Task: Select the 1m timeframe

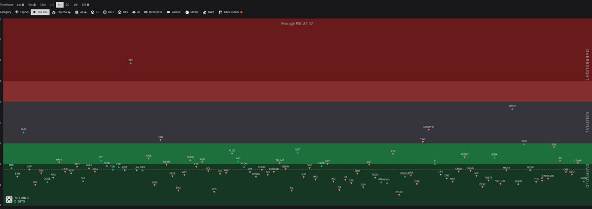Action: [x=20, y=4]
